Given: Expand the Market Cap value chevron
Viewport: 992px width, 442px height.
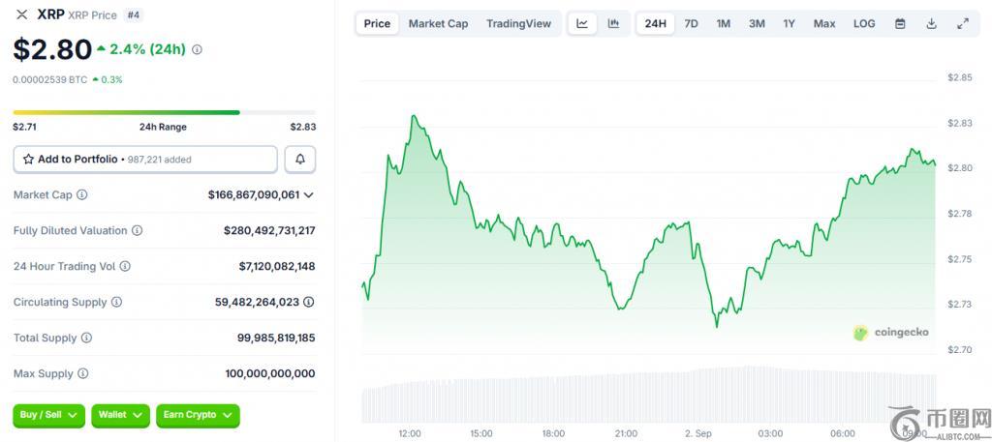Looking at the screenshot, I should [x=309, y=195].
